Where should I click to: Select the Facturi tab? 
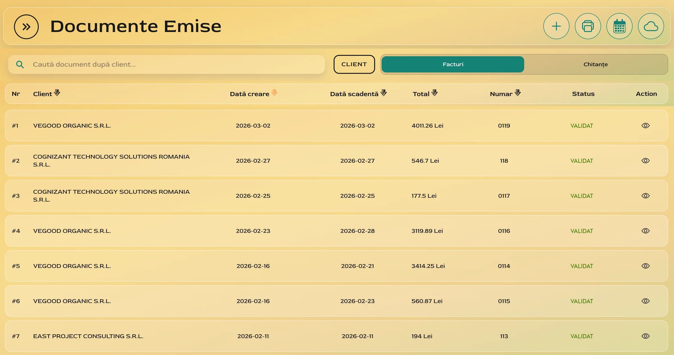click(453, 64)
